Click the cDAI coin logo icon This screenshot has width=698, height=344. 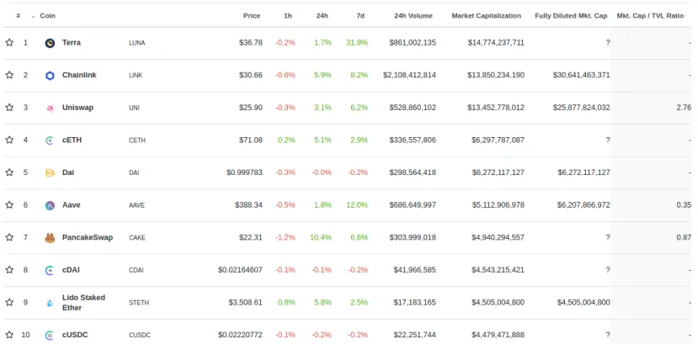[50, 270]
